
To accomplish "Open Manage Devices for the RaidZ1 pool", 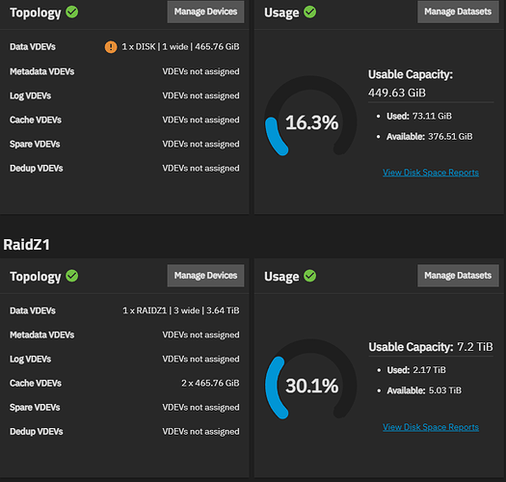I will 205,276.
